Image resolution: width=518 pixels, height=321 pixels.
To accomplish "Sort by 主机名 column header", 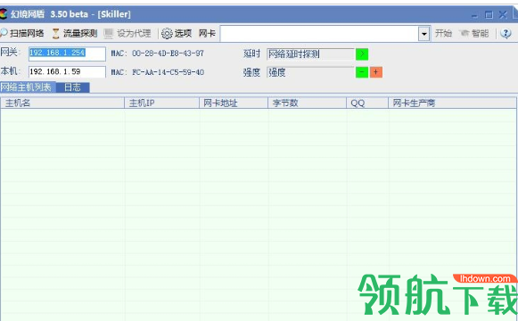I will click(62, 103).
